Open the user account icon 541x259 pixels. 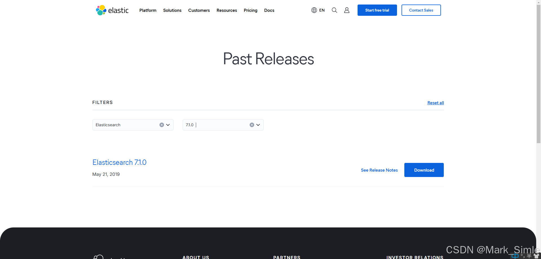point(347,10)
